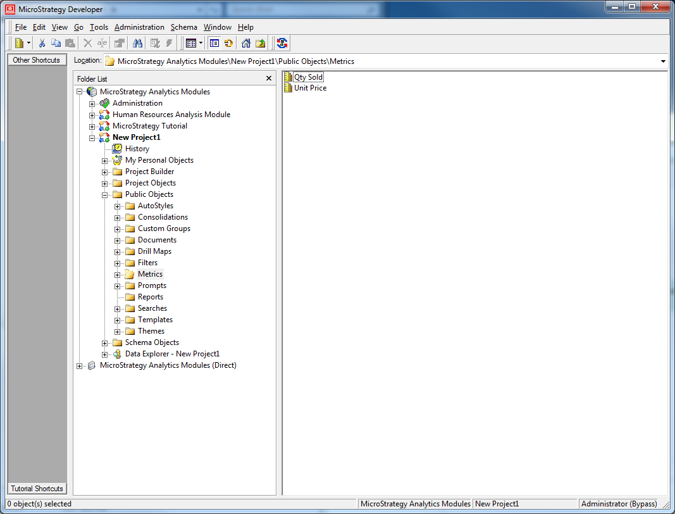Image resolution: width=675 pixels, height=514 pixels.
Task: Click the Go up one level icon
Action: pos(260,43)
